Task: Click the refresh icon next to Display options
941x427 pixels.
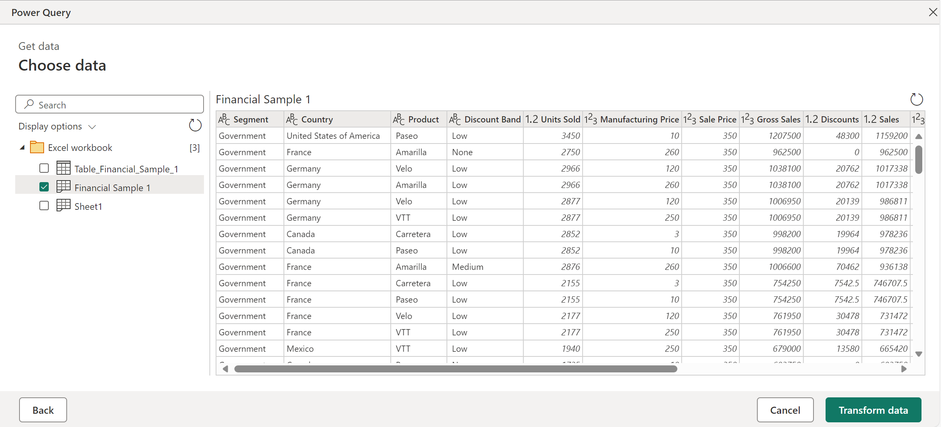Action: [x=195, y=126]
